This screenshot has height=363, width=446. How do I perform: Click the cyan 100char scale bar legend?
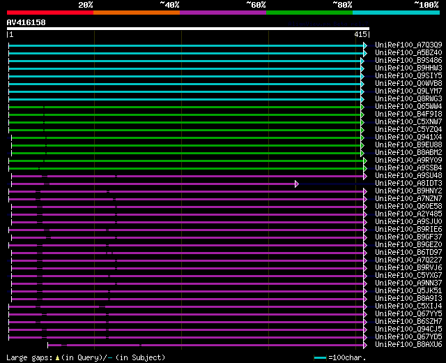pos(320,357)
